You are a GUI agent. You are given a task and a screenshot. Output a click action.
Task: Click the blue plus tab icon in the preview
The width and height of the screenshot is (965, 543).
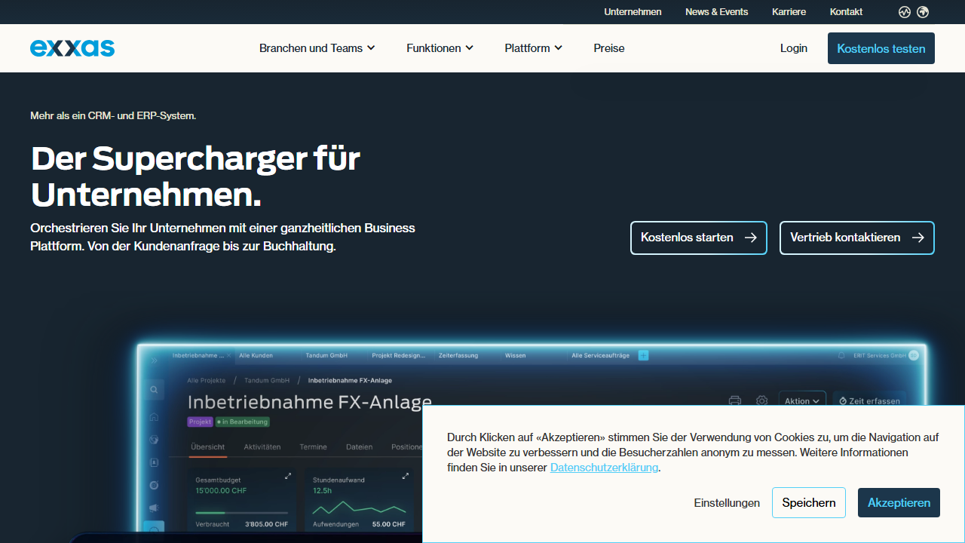click(x=643, y=355)
